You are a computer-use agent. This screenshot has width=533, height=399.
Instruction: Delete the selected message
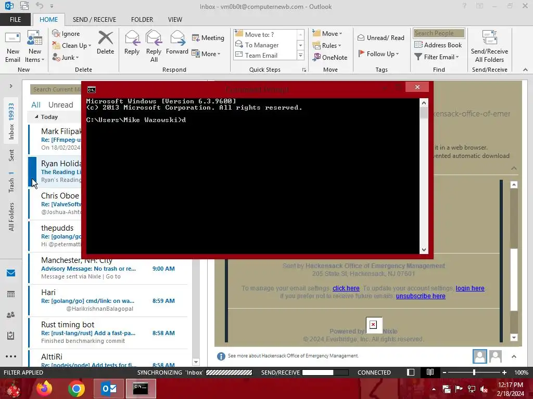105,43
